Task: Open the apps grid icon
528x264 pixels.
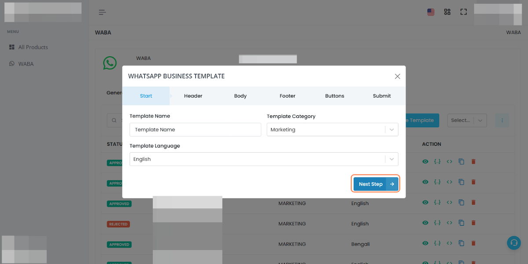Action: pos(447,12)
